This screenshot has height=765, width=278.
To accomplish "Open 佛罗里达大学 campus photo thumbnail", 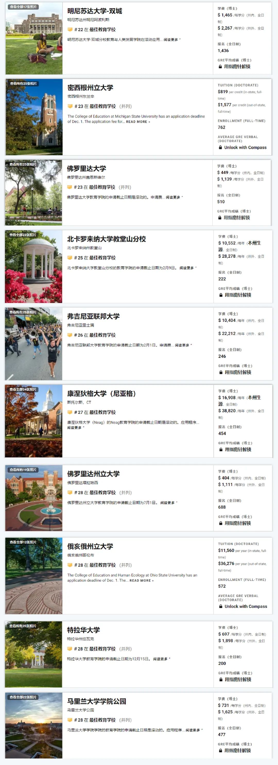I will (x=33, y=192).
